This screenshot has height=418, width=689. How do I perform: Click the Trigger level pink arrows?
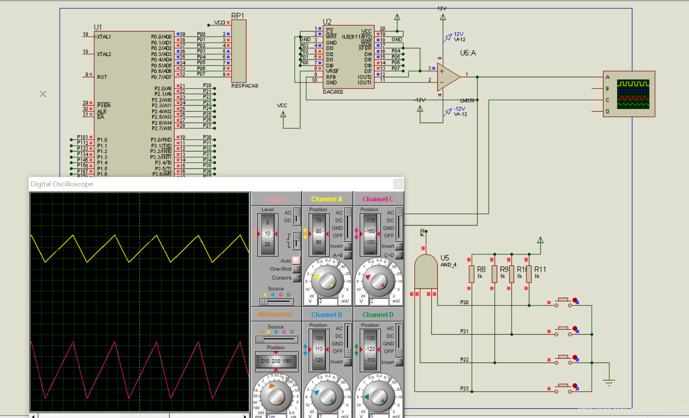(255, 234)
